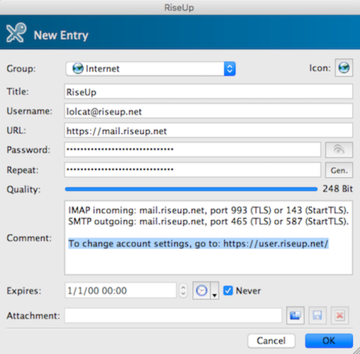Click the blue Quality strength bar

pyautogui.click(x=191, y=189)
